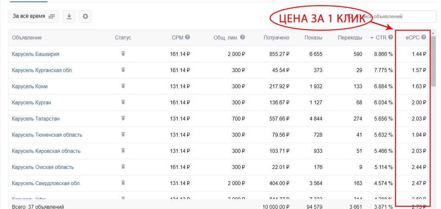Sort by Потрачено column header
The width and height of the screenshot is (441, 209).
point(276,38)
